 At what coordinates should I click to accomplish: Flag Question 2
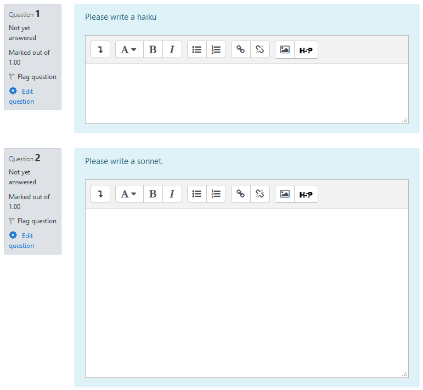tap(32, 221)
